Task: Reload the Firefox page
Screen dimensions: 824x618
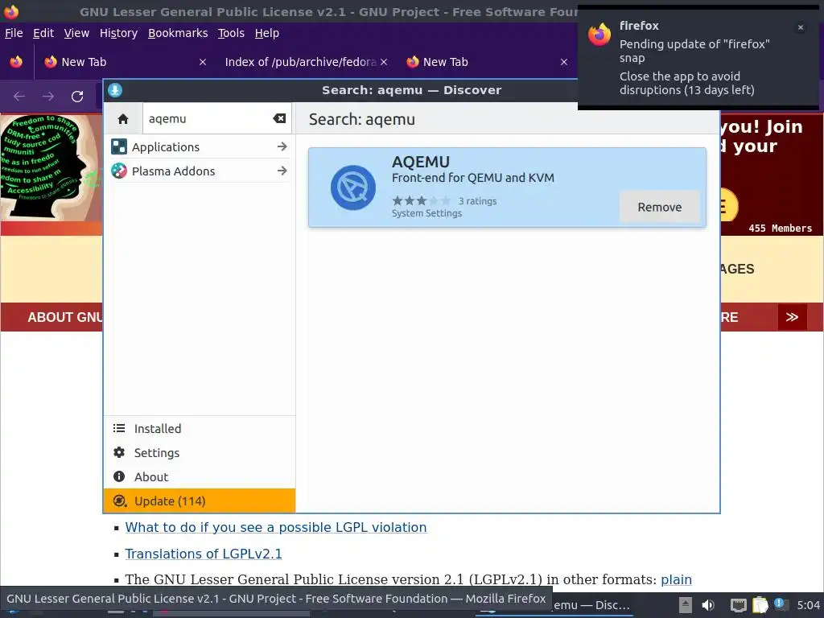Action: (x=77, y=97)
